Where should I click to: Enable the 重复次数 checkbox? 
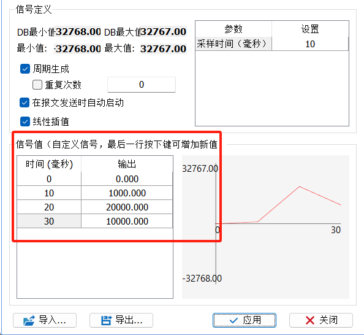pyautogui.click(x=37, y=85)
